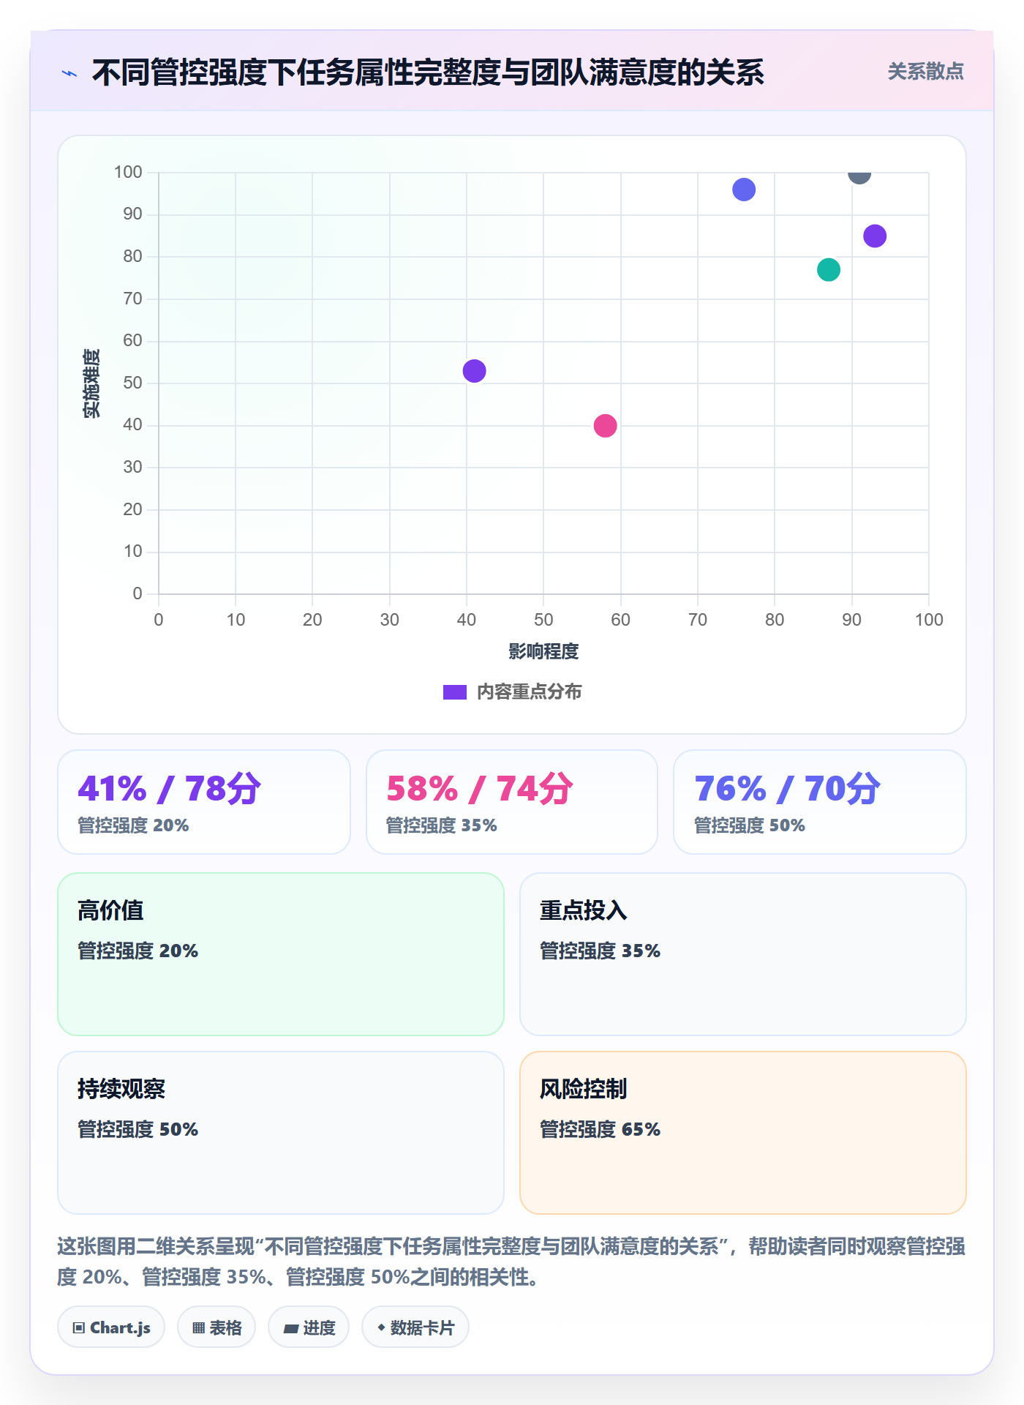Viewport: 1024px width, 1405px height.
Task: Click the 进度 tag chip
Action: coord(309,1327)
